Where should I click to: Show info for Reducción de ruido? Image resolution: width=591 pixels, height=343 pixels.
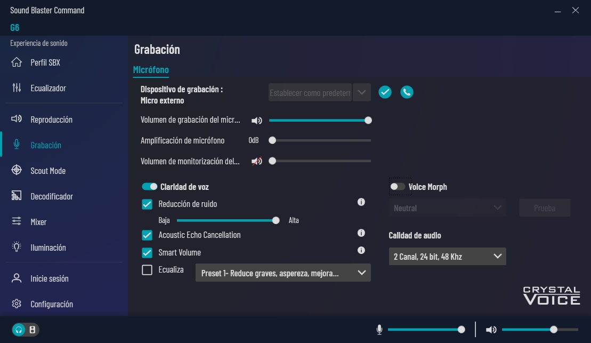(361, 202)
